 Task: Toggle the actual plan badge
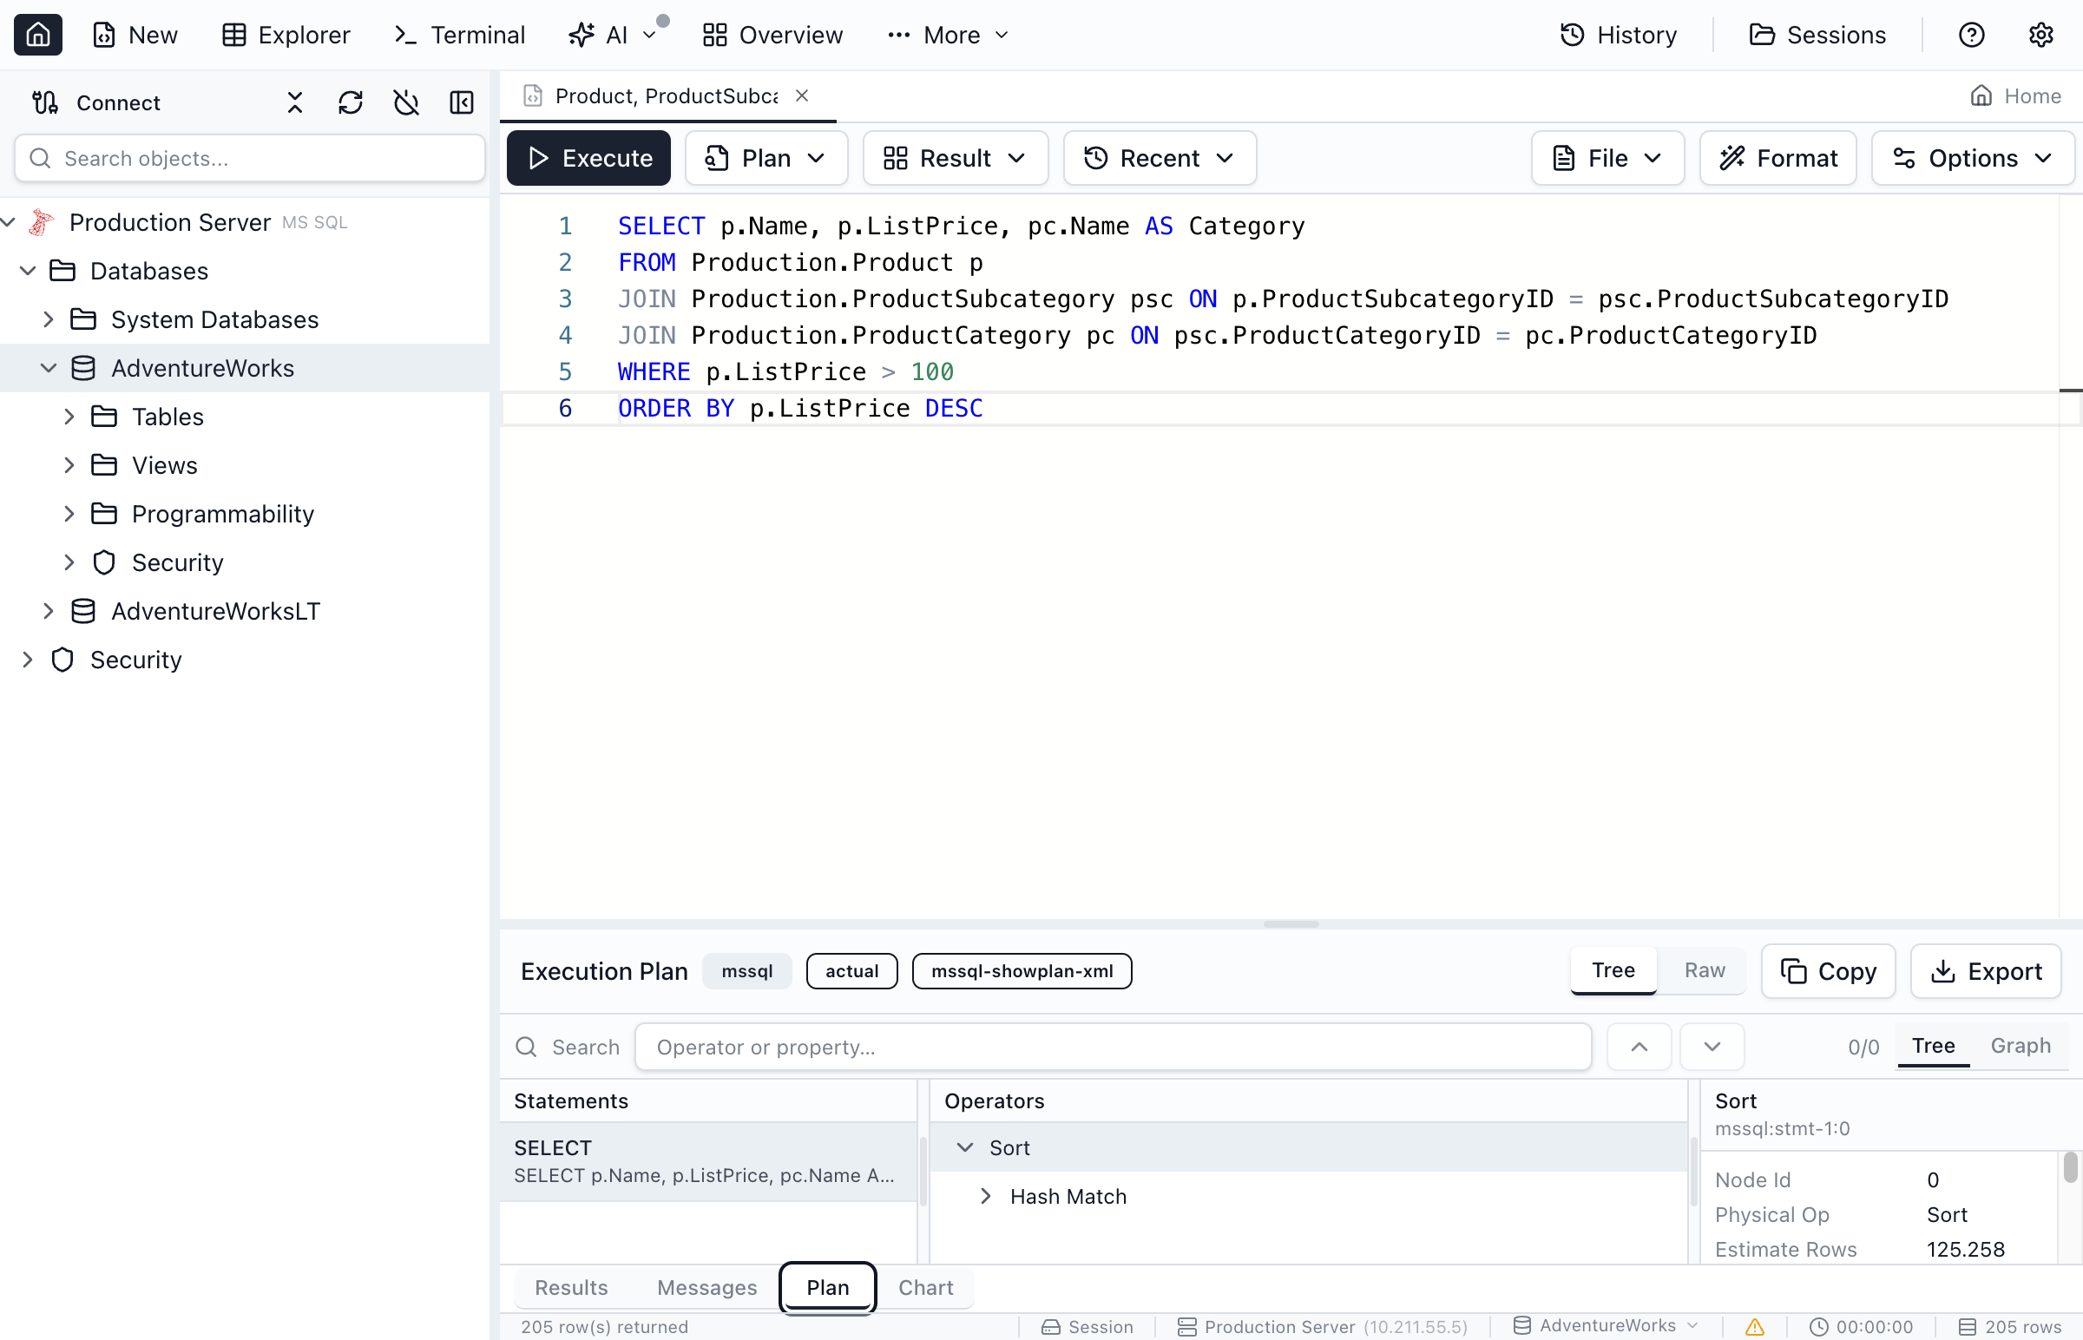point(851,971)
